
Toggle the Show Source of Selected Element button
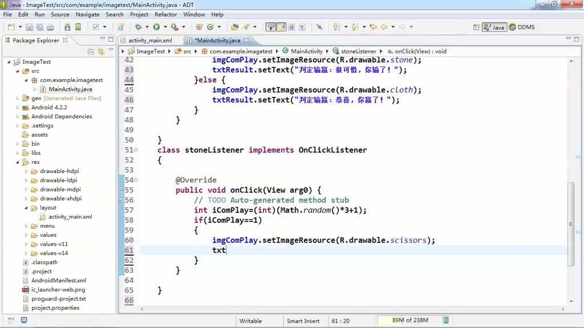(x=271, y=27)
